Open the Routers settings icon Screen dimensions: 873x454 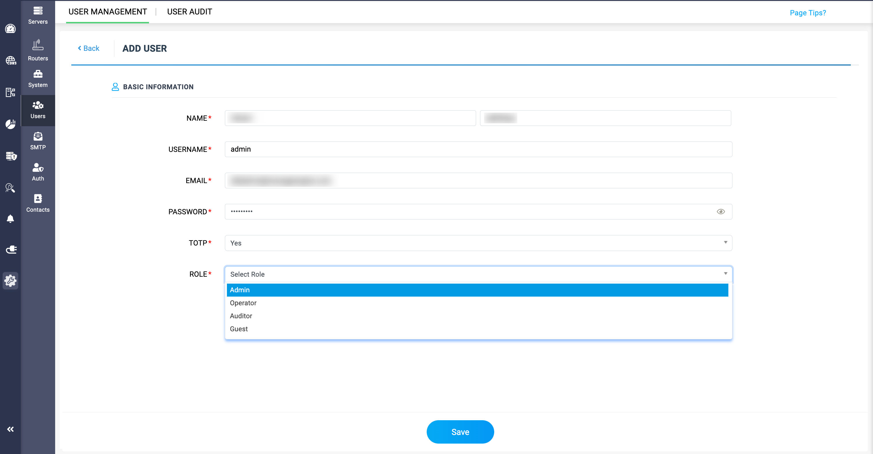point(38,50)
